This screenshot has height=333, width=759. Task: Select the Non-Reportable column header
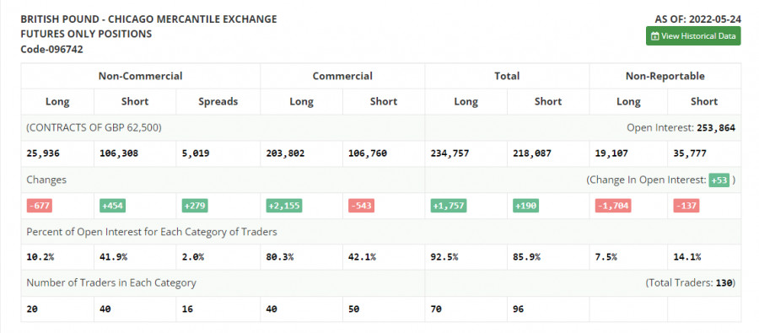pyautogui.click(x=665, y=76)
